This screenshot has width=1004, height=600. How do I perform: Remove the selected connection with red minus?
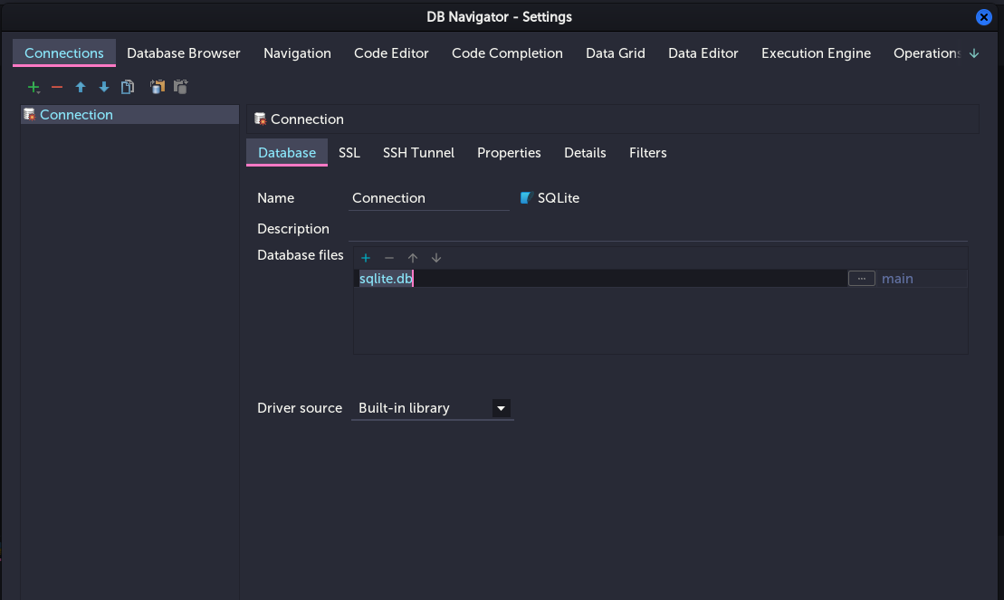57,87
